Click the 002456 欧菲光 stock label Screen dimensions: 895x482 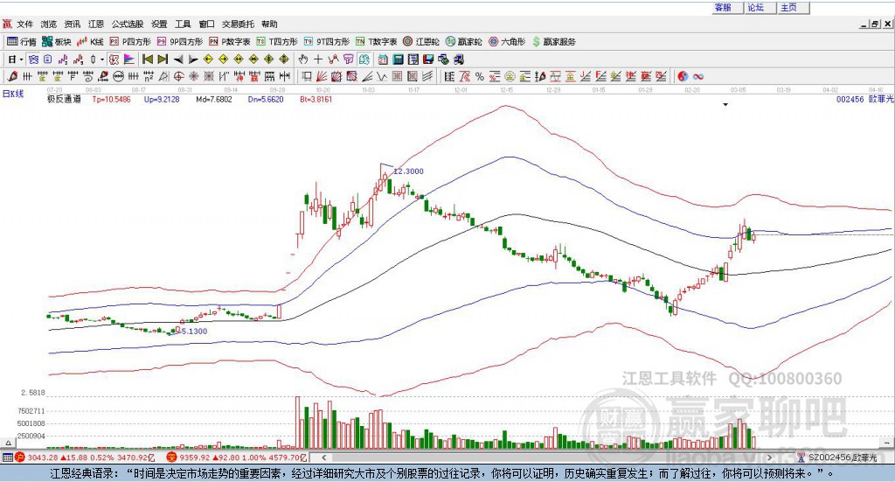864,100
